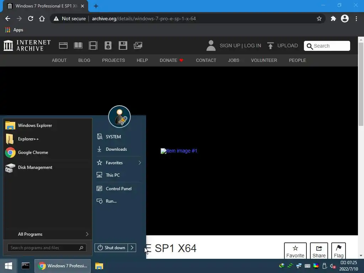The image size is (364, 273).
Task: Open PEOPLE page link
Action: click(x=298, y=60)
